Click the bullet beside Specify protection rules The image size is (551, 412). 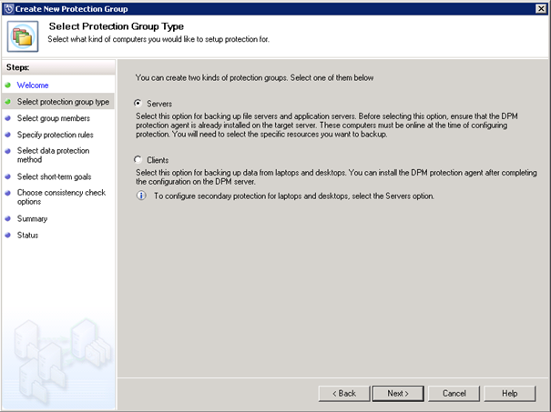tap(7, 135)
